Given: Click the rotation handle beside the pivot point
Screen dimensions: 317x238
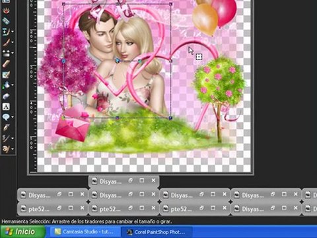Looking at the screenshot, I should click(140, 61).
